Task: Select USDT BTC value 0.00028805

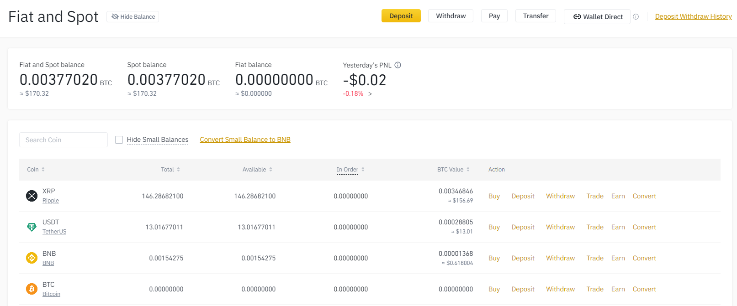Action: (456, 222)
